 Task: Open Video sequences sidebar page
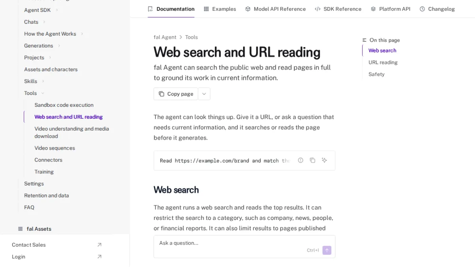[55, 148]
